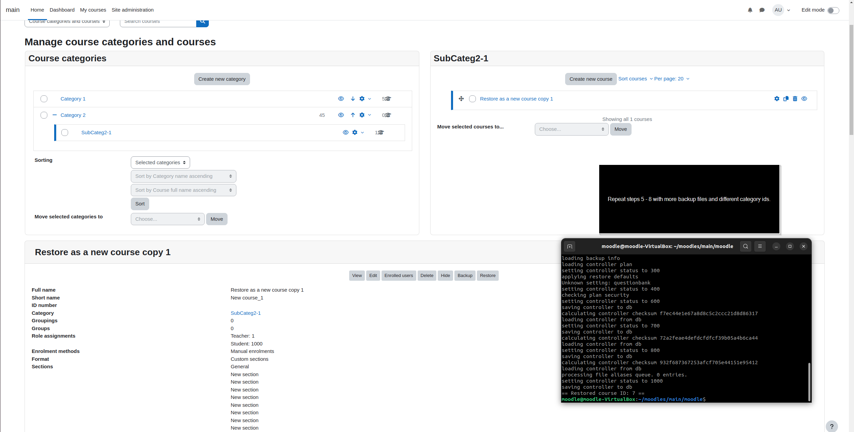The image size is (854, 432).
Task: Copy course via duplicate icon
Action: point(786,99)
